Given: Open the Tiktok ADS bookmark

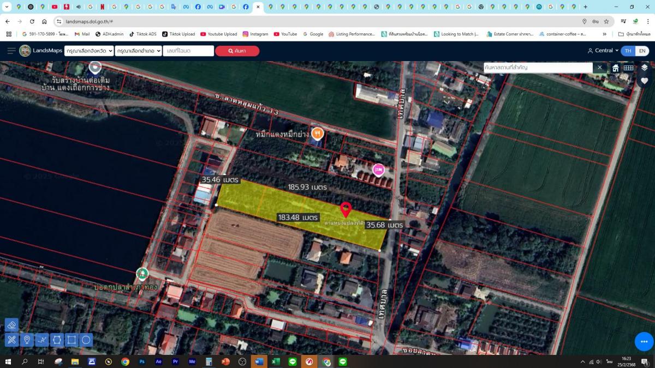Looking at the screenshot, I should coord(142,34).
